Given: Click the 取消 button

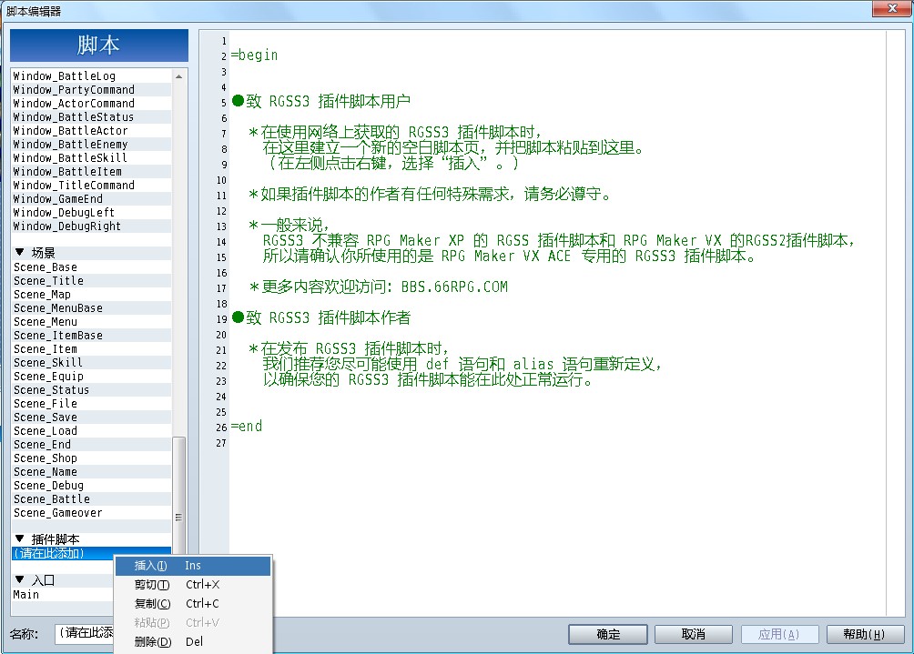Looking at the screenshot, I should pos(694,634).
